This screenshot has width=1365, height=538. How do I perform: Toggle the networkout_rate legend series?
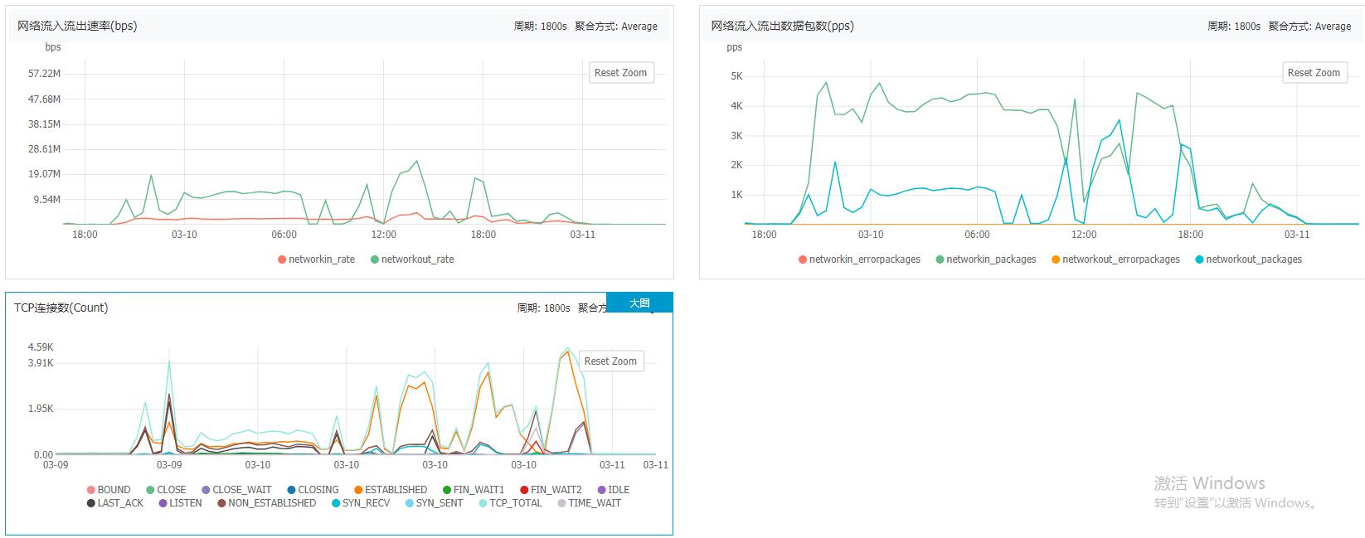click(x=412, y=259)
